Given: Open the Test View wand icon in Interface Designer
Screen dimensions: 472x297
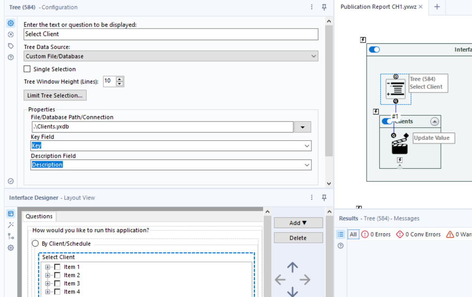Looking at the screenshot, I should (x=10, y=225).
